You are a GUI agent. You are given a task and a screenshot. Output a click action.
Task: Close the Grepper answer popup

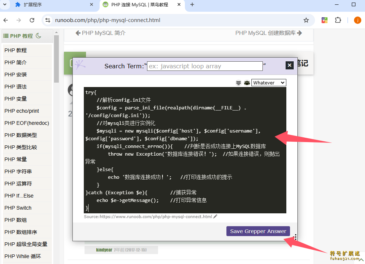tap(289, 65)
